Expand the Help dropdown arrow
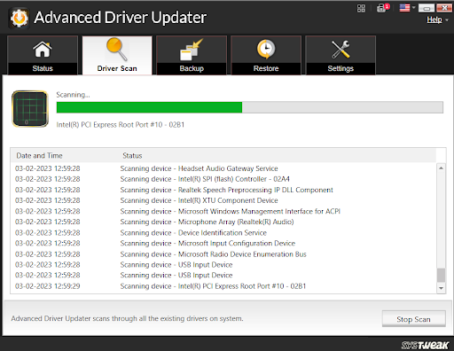The image size is (454, 351). point(447,20)
